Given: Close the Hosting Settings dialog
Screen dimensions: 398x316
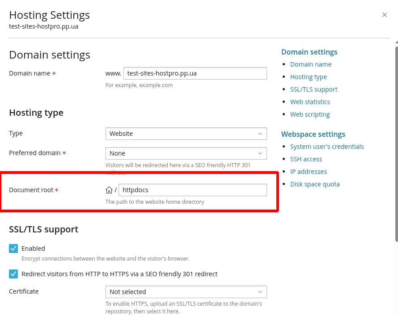Looking at the screenshot, I should pyautogui.click(x=384, y=15).
